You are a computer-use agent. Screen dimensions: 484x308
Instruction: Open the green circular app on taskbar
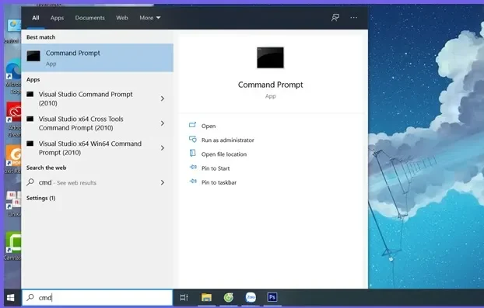click(x=229, y=297)
